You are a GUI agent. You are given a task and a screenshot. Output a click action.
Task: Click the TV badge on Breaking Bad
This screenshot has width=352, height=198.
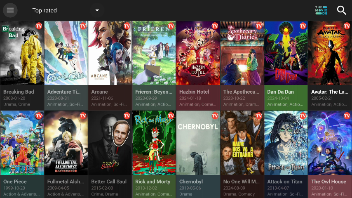[39, 26]
